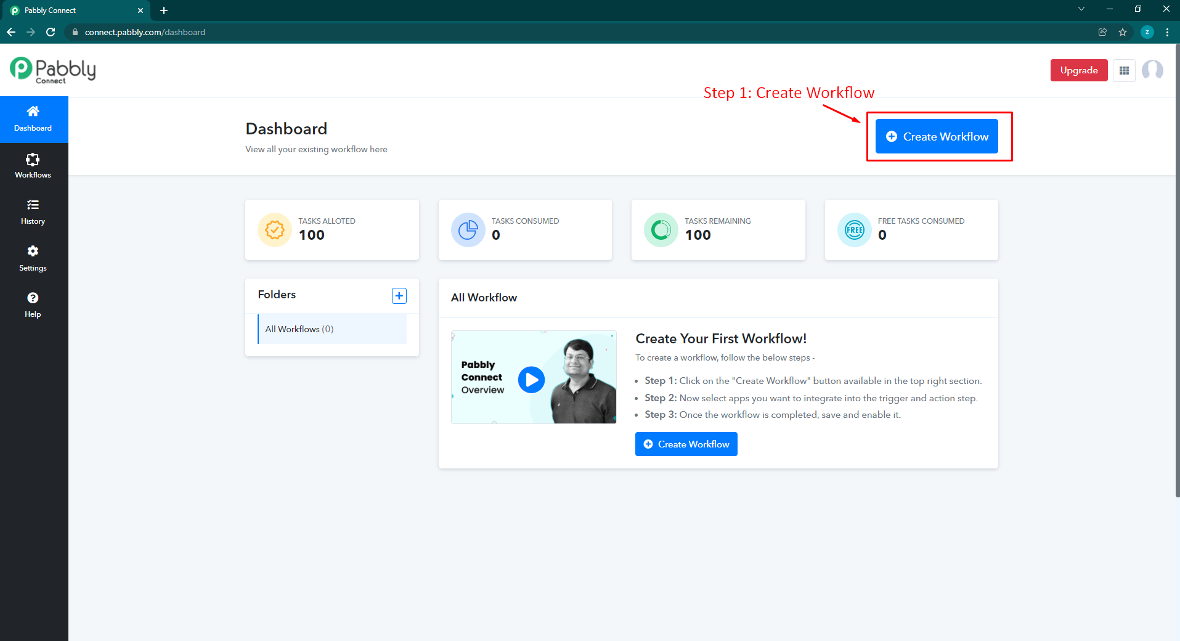Screen dimensions: 1180x641
Task: Select All Workflows in the Folders panel
Action: (299, 329)
